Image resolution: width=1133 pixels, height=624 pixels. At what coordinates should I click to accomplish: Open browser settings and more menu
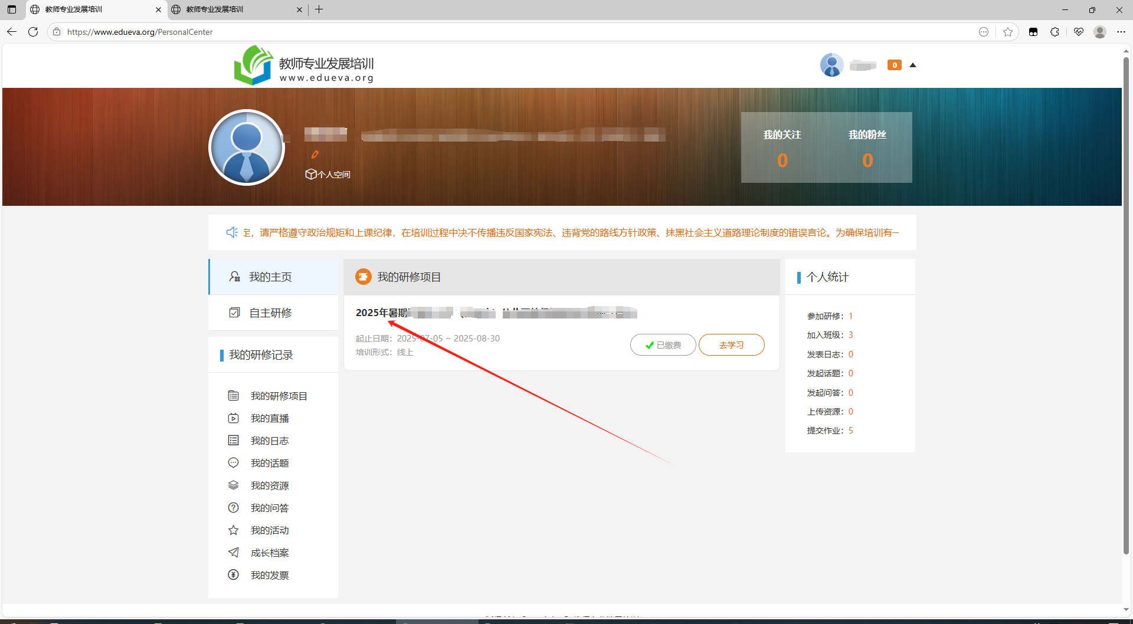[1121, 32]
